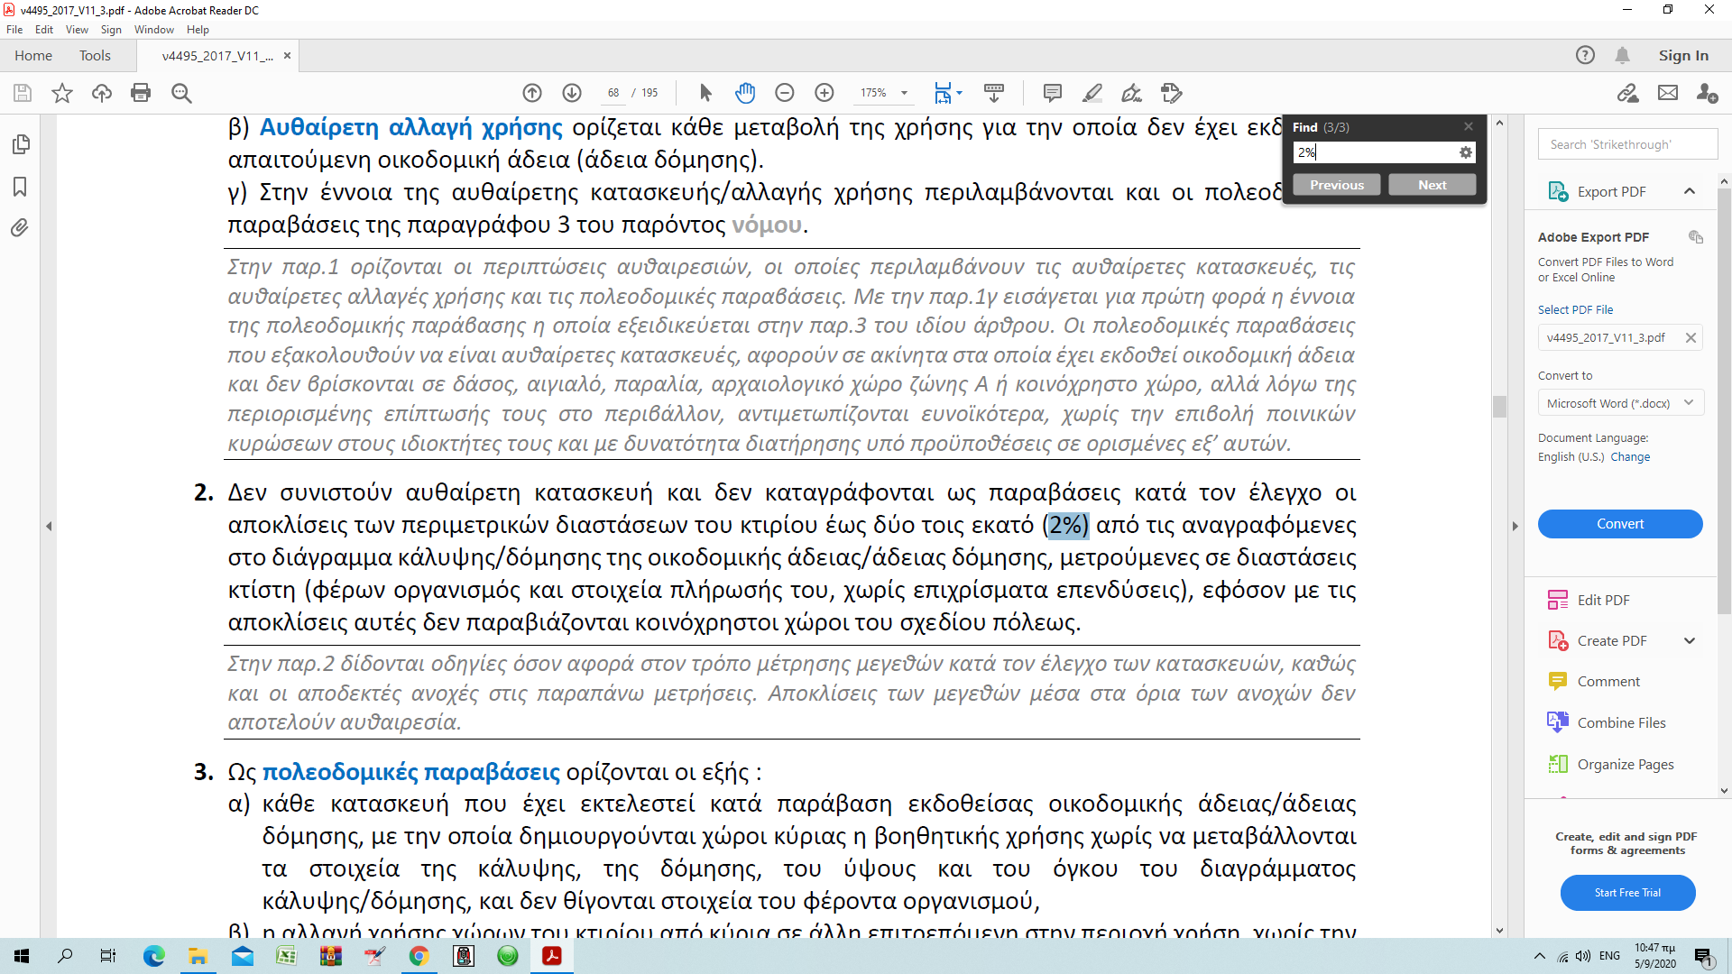The height and width of the screenshot is (974, 1732).
Task: Collapse right pane with arrow handle
Action: point(1515,526)
